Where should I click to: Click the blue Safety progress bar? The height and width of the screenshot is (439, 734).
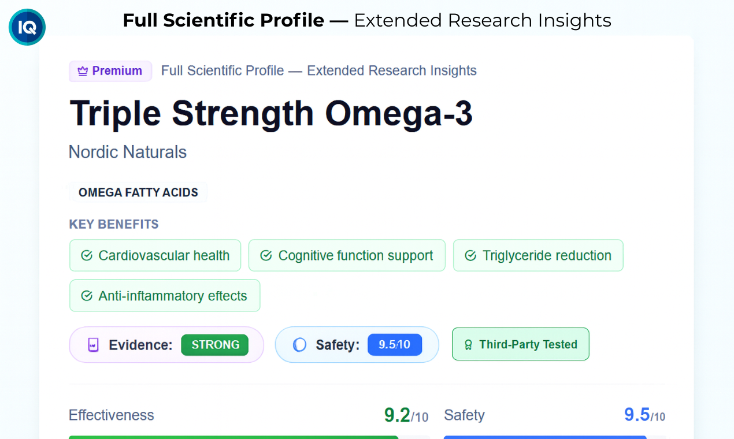click(x=545, y=437)
